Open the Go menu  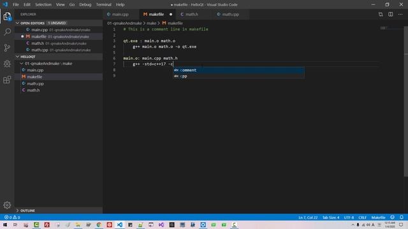pos(72,4)
